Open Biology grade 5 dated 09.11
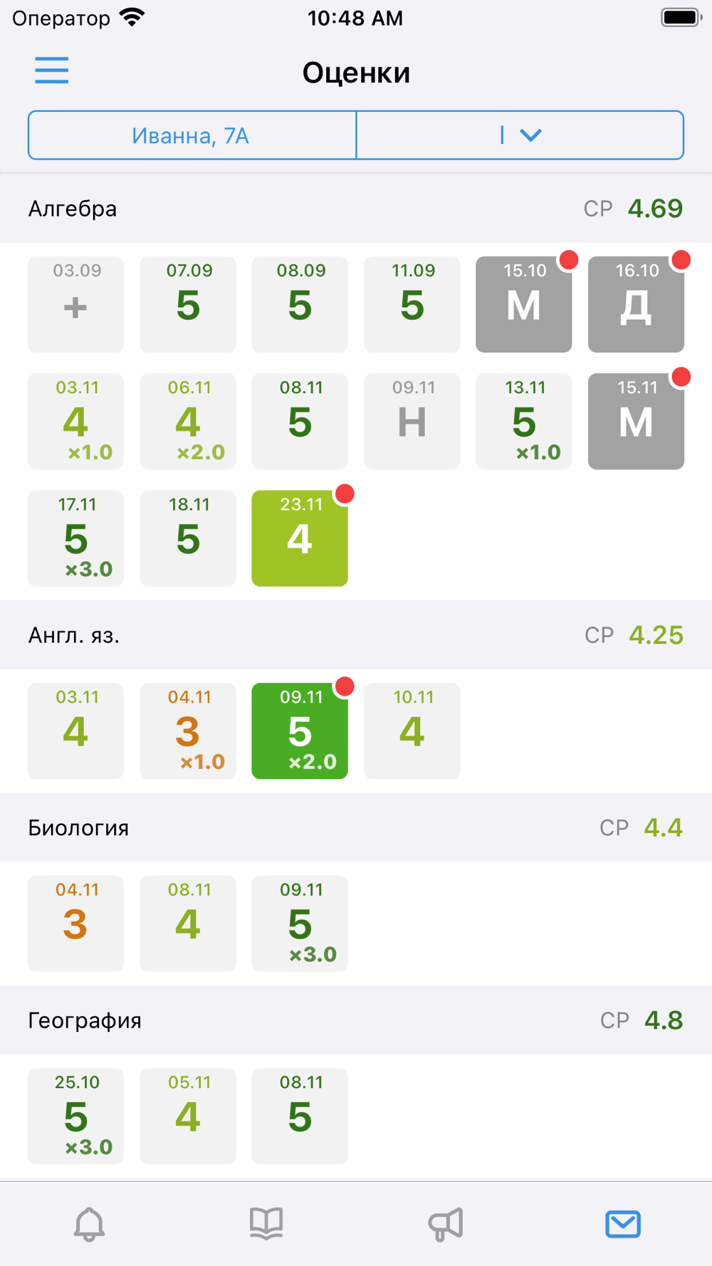 [x=300, y=924]
